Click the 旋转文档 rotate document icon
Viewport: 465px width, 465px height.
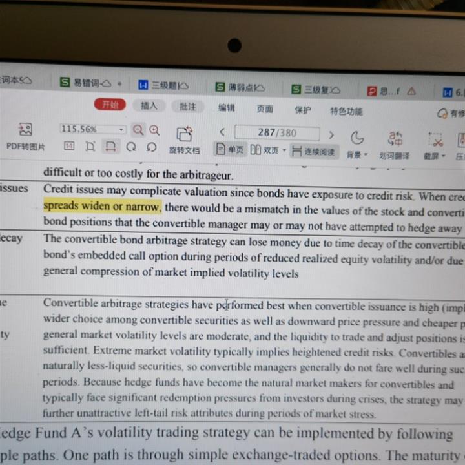tap(185, 134)
